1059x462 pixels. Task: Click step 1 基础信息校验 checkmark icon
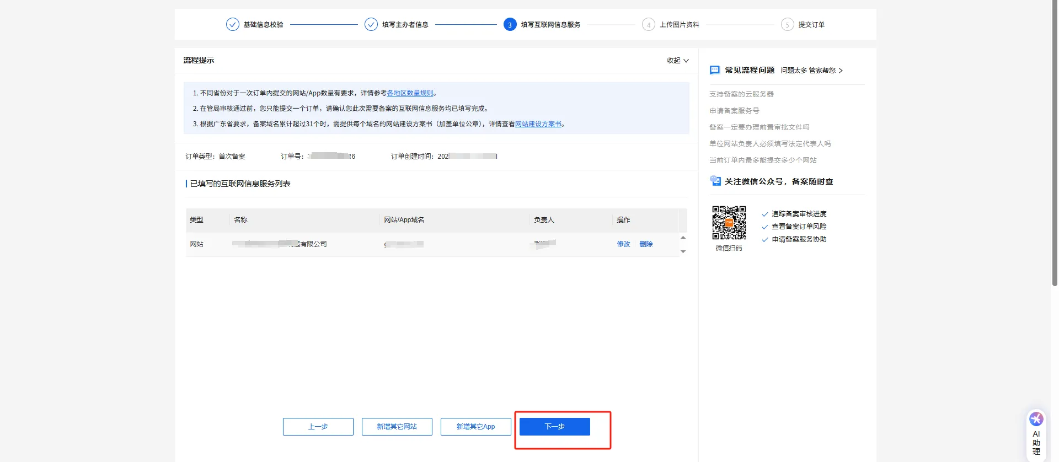(232, 24)
